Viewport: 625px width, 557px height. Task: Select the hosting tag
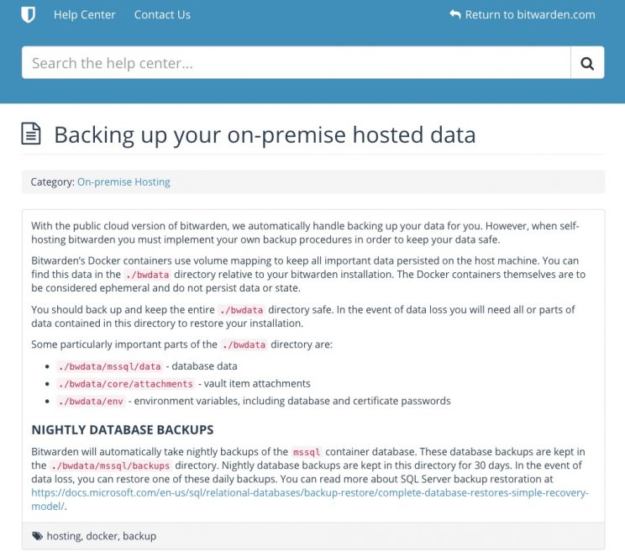[64, 536]
